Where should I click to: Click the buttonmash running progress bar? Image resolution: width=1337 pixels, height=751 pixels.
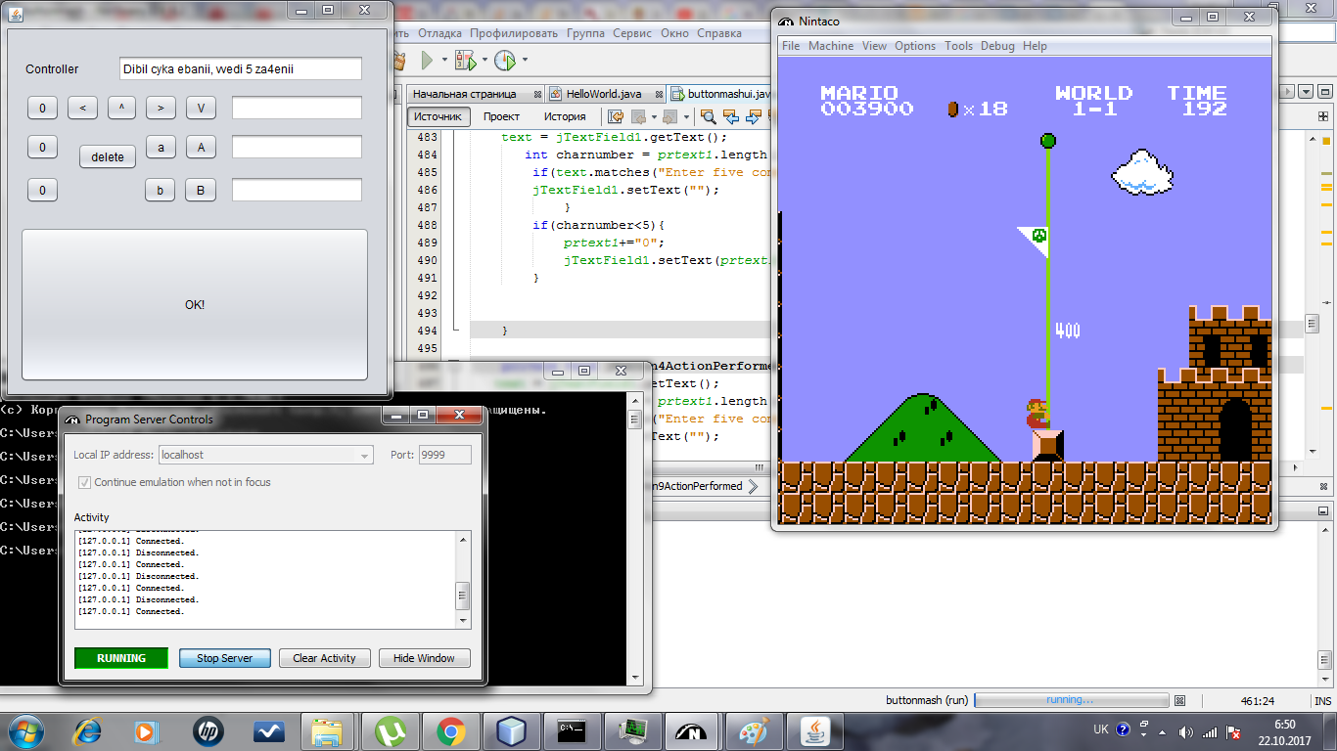pos(1072,701)
